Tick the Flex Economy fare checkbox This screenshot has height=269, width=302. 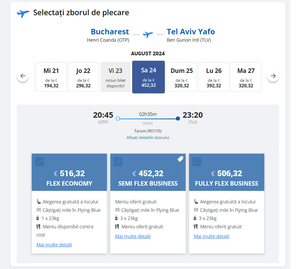[x=39, y=162]
